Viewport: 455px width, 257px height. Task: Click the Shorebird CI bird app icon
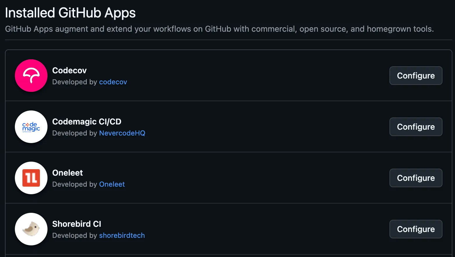[x=31, y=229]
